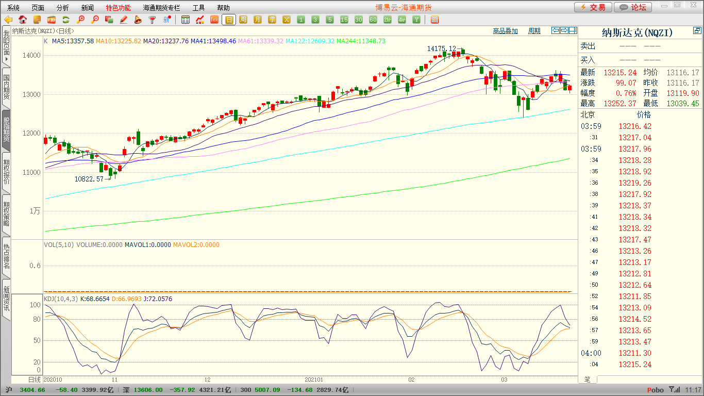Select 2hr period button
Image resolution: width=704 pixels, height=396 pixels.
tap(388, 20)
